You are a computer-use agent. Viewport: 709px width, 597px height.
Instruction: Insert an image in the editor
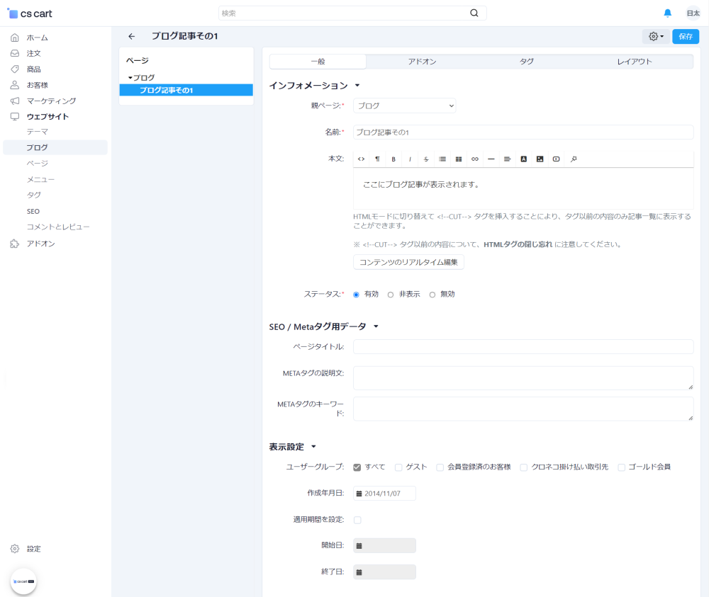(540, 159)
